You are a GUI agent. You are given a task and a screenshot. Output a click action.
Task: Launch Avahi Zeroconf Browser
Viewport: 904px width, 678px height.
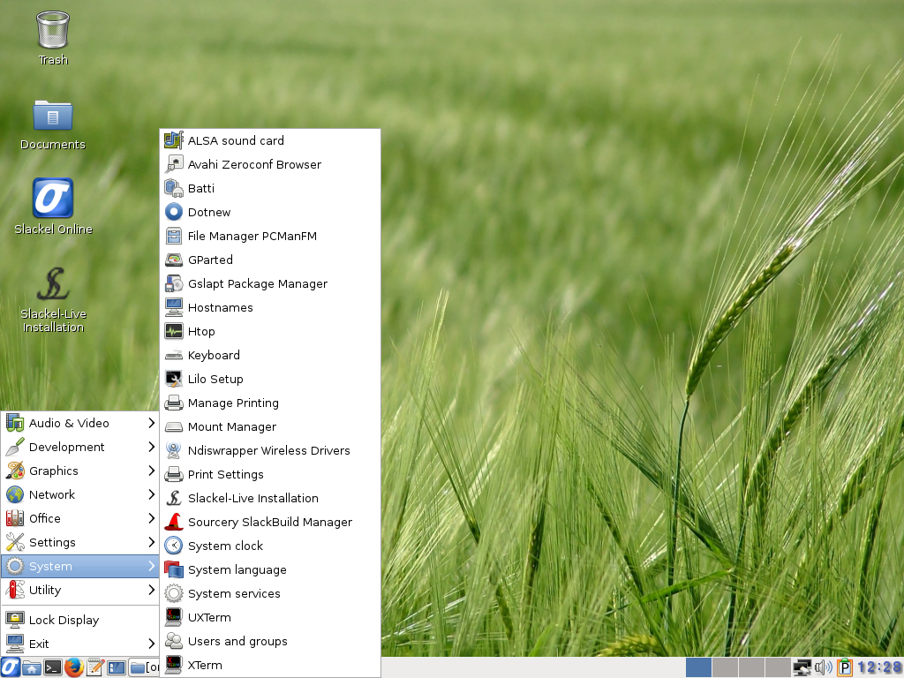(270, 164)
